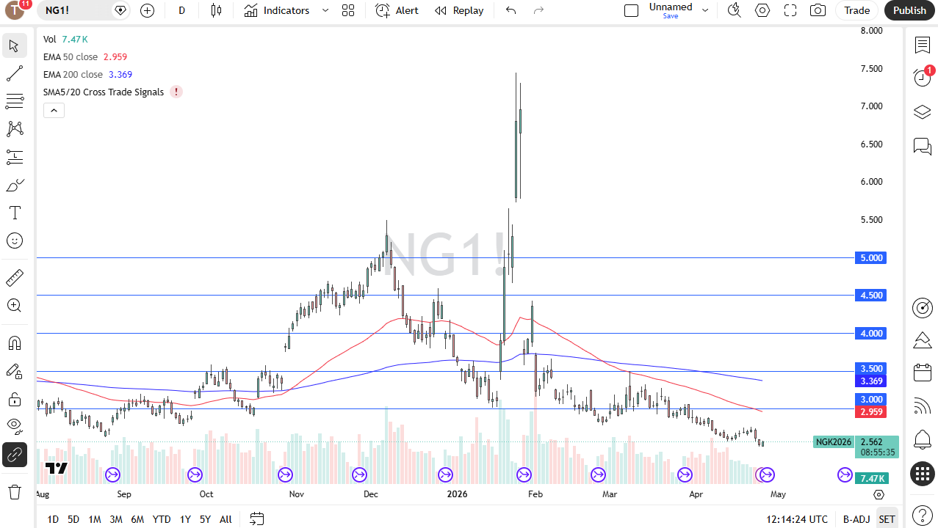
Task: Select the ruler measure tool
Action: (14, 278)
